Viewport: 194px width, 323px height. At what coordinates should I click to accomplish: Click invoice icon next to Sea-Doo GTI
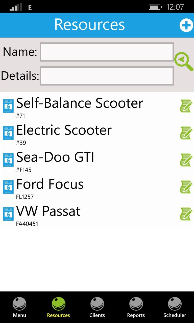[x=8, y=160]
